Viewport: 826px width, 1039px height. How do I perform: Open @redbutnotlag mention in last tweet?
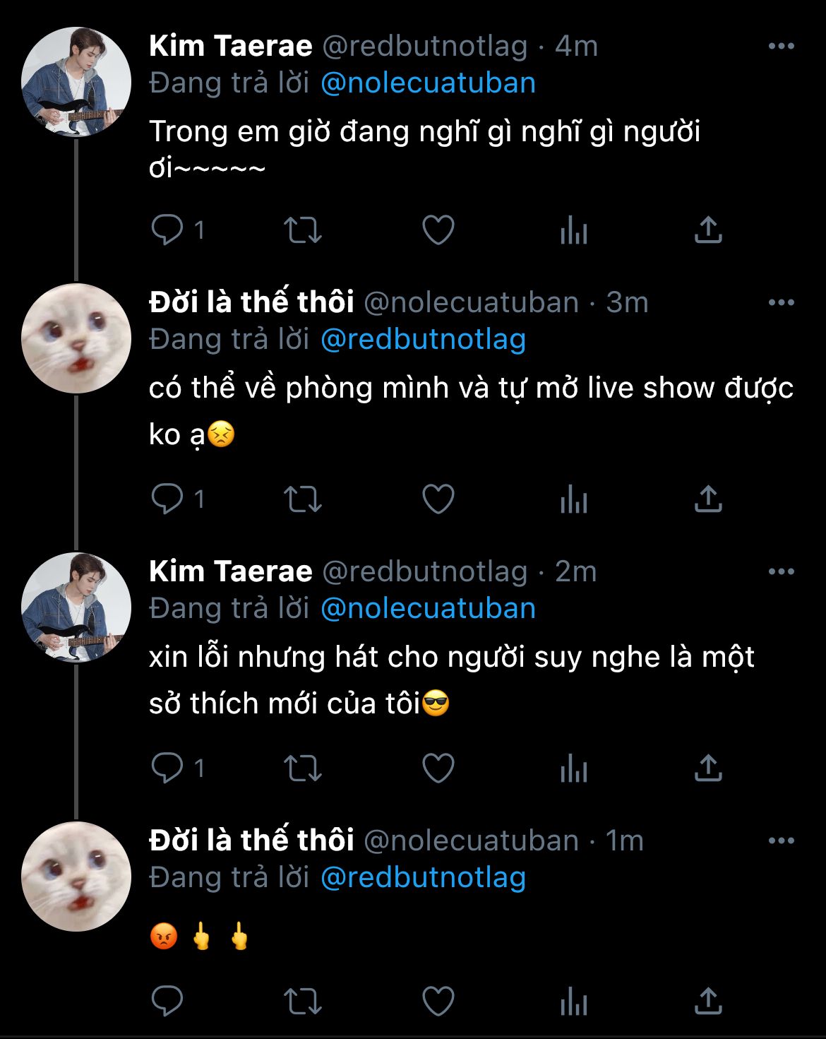pyautogui.click(x=423, y=878)
